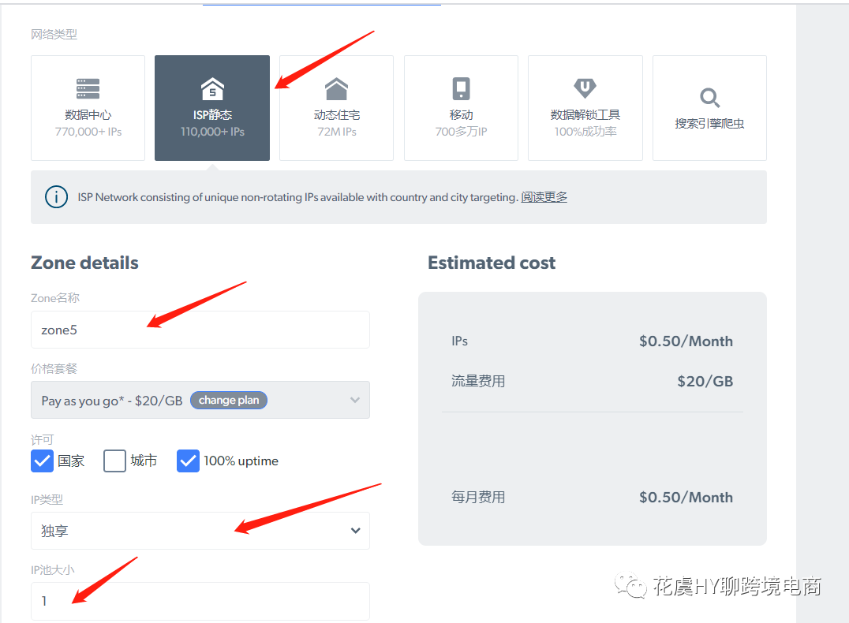The height and width of the screenshot is (623, 849).
Task: Click the info circle icon in notice banner
Action: (56, 197)
